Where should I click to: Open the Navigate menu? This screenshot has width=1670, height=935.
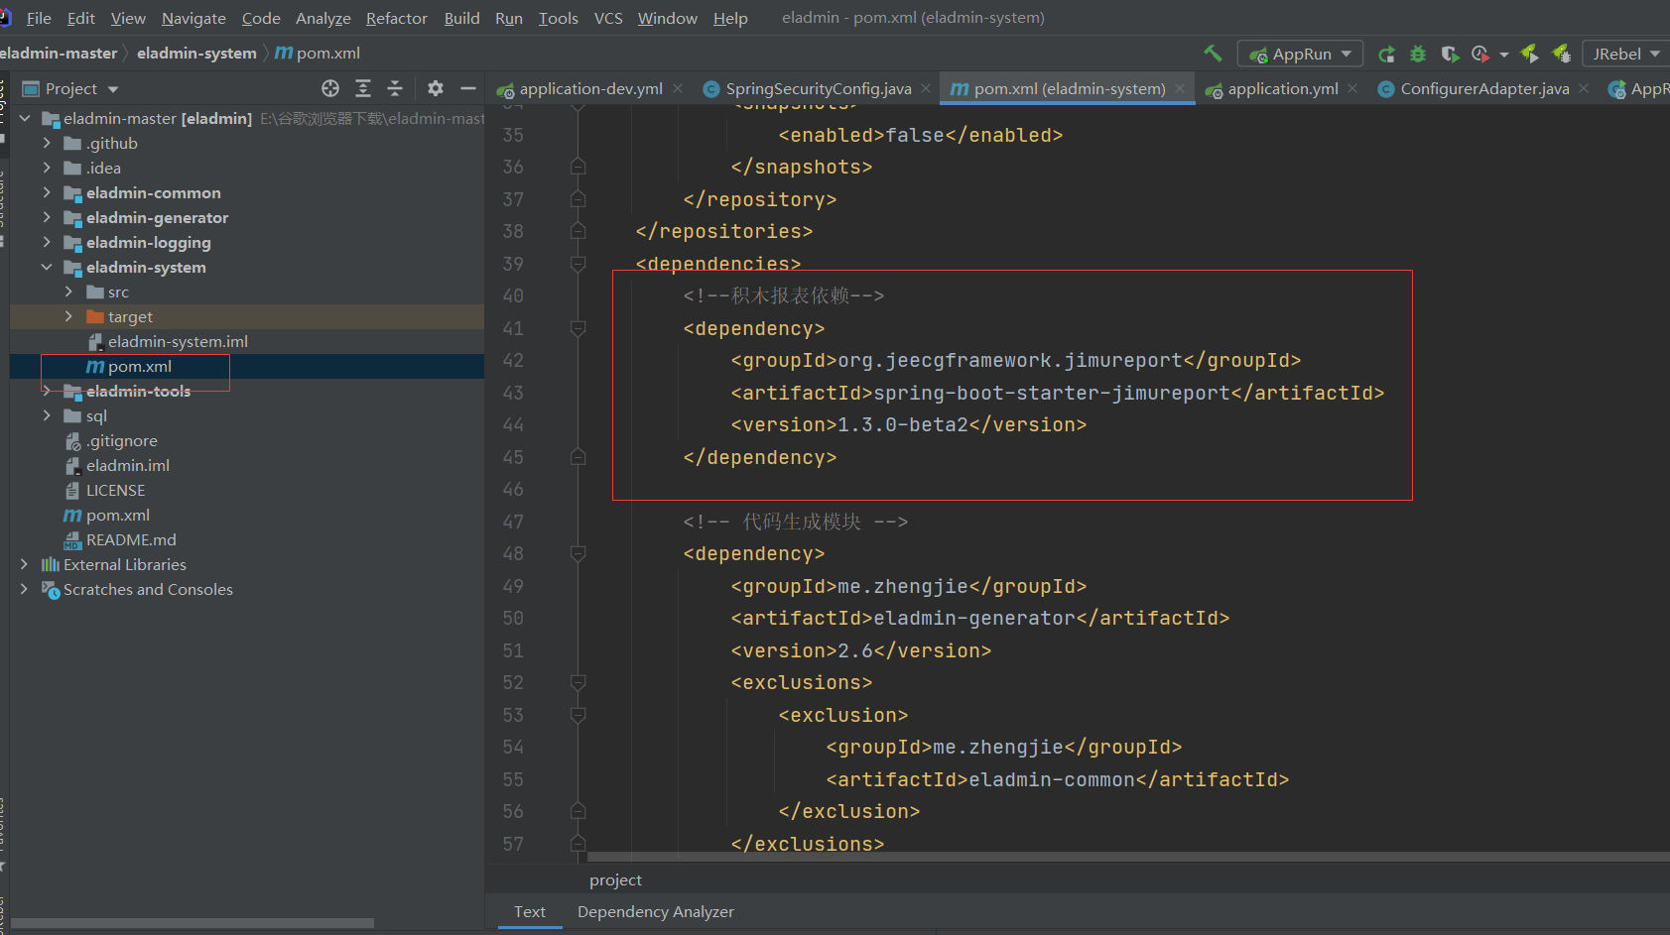pos(193,18)
